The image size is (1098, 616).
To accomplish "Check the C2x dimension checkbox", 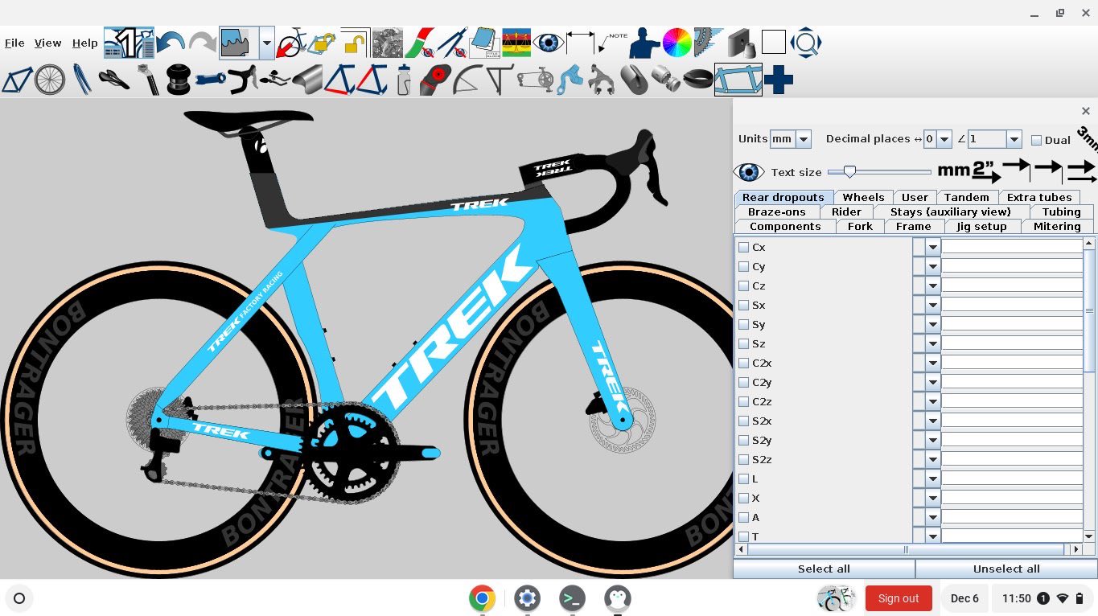I will coord(744,363).
